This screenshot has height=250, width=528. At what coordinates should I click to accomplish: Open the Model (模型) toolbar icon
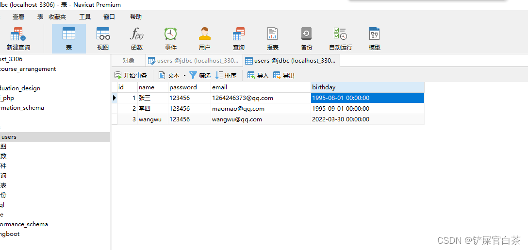point(375,39)
